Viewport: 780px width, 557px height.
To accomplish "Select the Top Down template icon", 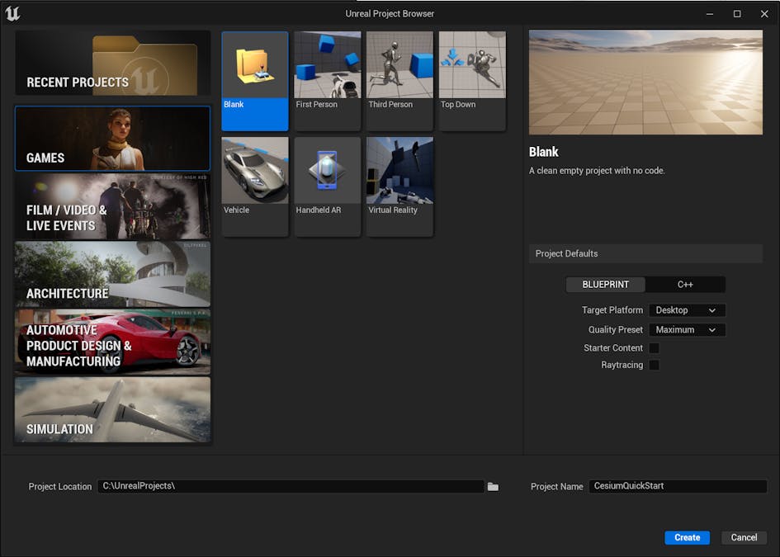I will coord(472,64).
